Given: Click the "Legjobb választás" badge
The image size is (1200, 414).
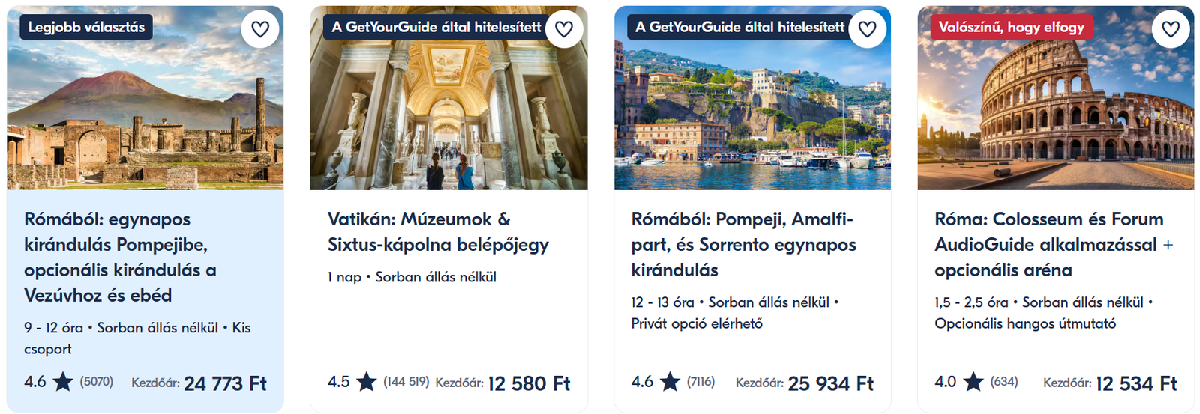Looking at the screenshot, I should click(86, 28).
